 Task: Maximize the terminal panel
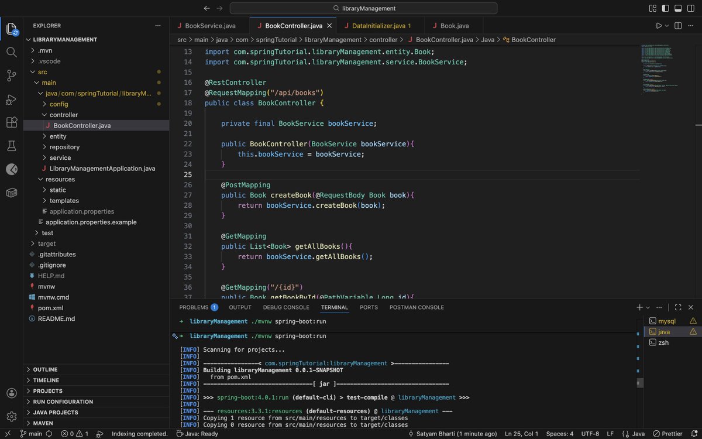click(x=678, y=307)
